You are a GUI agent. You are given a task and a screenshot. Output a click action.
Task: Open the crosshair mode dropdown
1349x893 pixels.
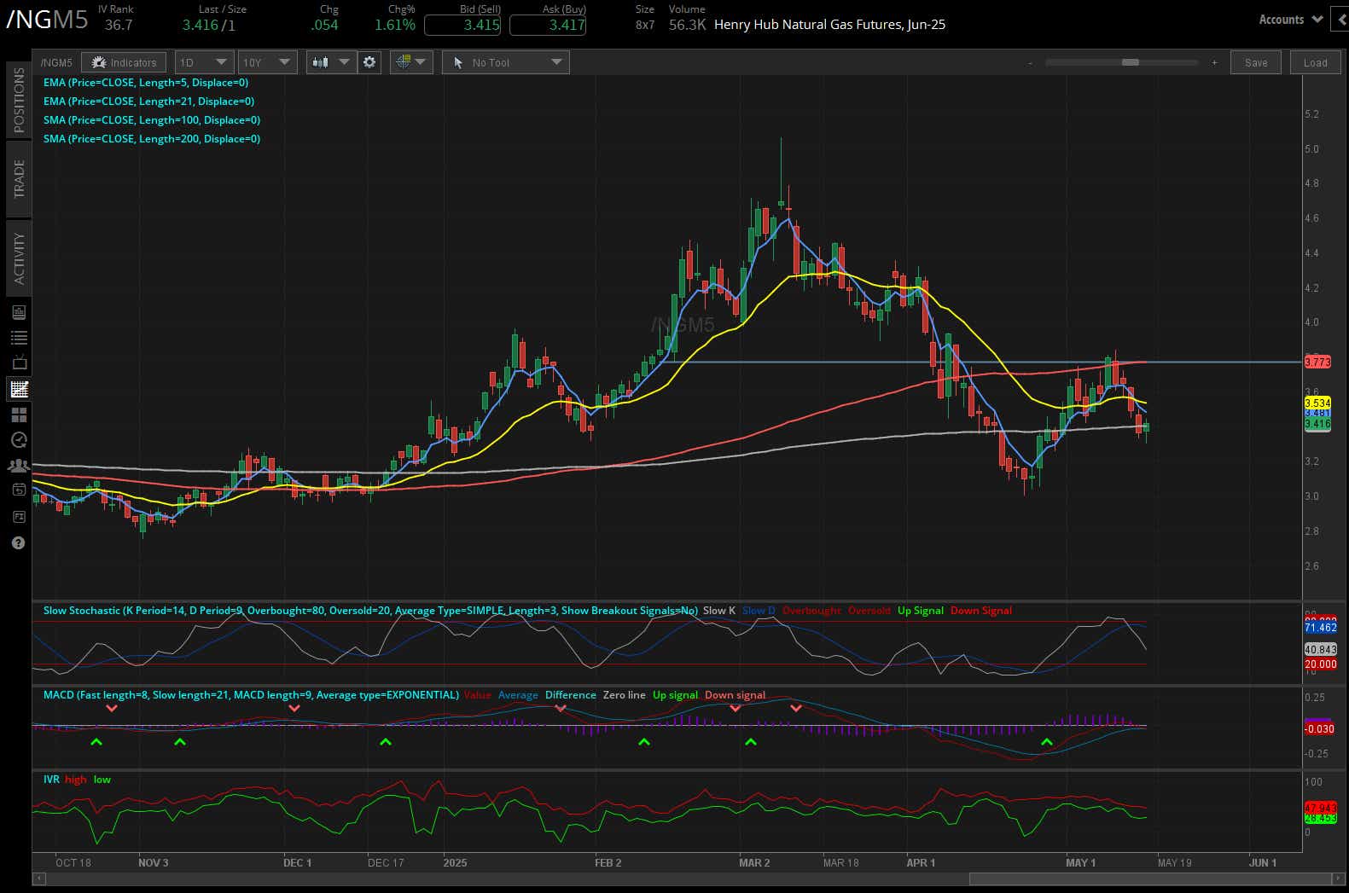[411, 62]
